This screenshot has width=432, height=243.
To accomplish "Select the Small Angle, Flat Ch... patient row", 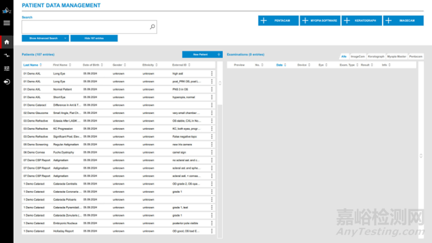I will click(118, 113).
